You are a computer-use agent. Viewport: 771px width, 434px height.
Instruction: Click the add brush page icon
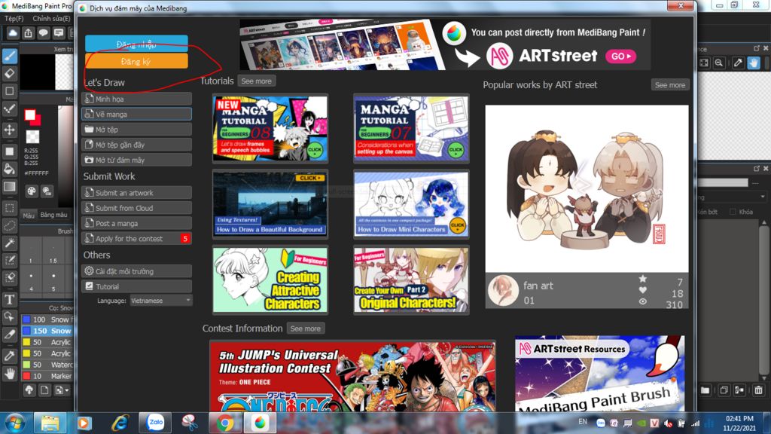(x=44, y=390)
